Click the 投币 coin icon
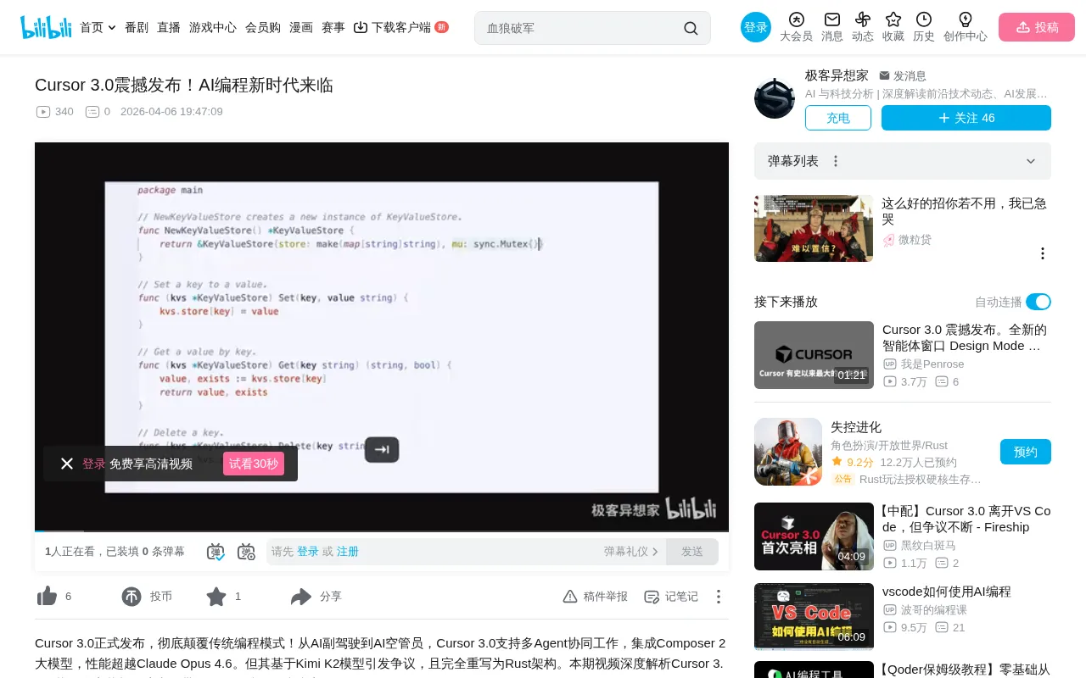1086x678 pixels. click(x=132, y=597)
